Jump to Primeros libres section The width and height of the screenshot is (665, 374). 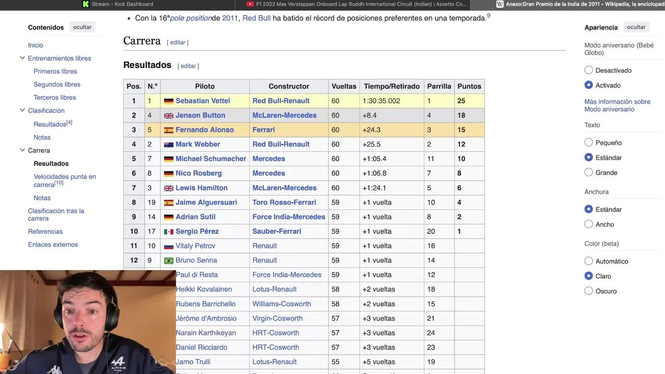click(x=55, y=71)
